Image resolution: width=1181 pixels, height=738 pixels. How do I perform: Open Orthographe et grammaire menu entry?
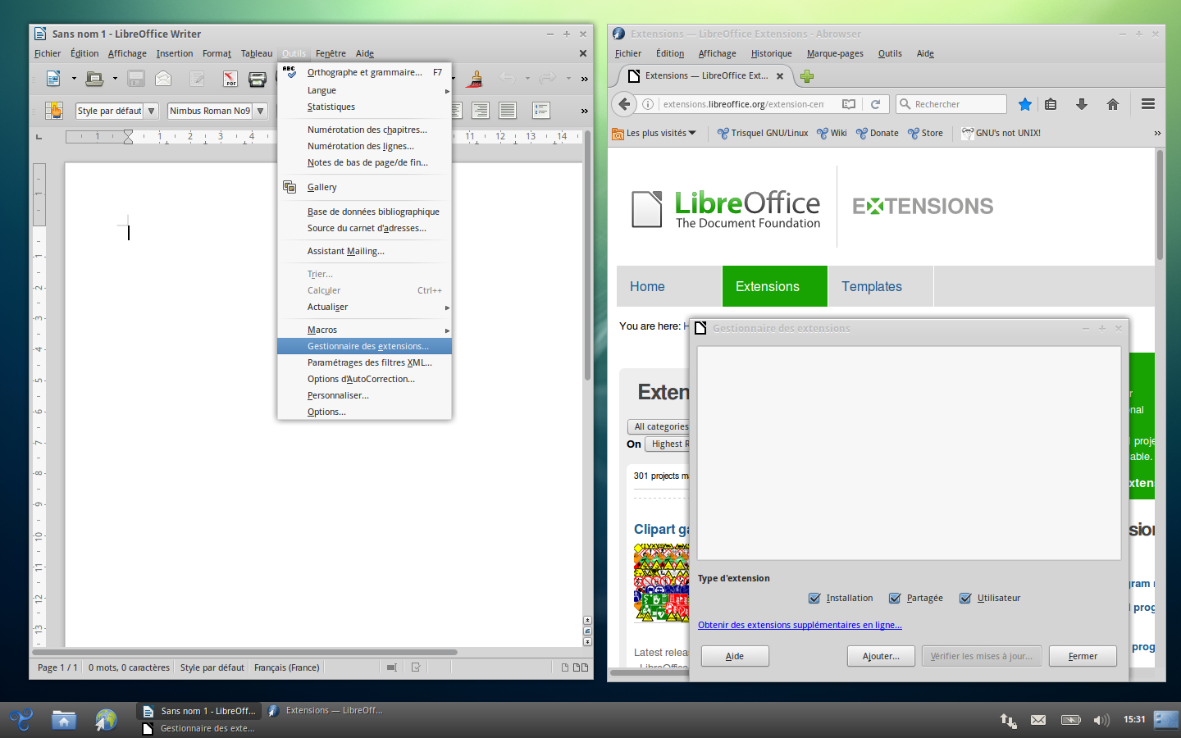pyautogui.click(x=364, y=72)
